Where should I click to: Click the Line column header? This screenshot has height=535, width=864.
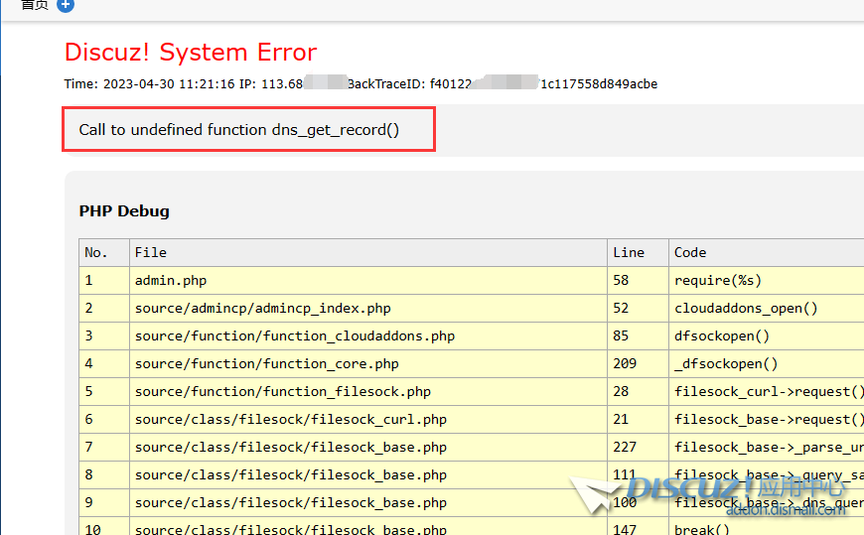(629, 252)
